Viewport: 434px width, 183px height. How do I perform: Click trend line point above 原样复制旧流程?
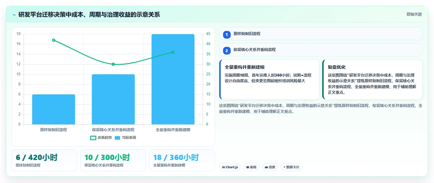[53, 40]
